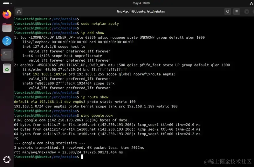Viewport: 254px width, 167px height.
Task: Open the network system tray icon
Action: (x=251, y=3)
